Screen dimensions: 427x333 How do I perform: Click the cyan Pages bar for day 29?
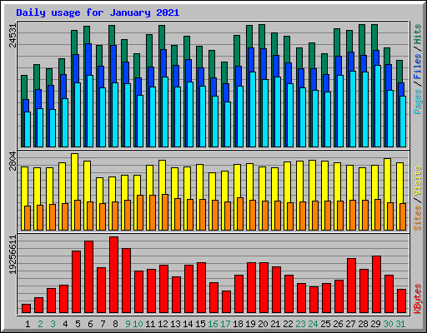click(378, 106)
